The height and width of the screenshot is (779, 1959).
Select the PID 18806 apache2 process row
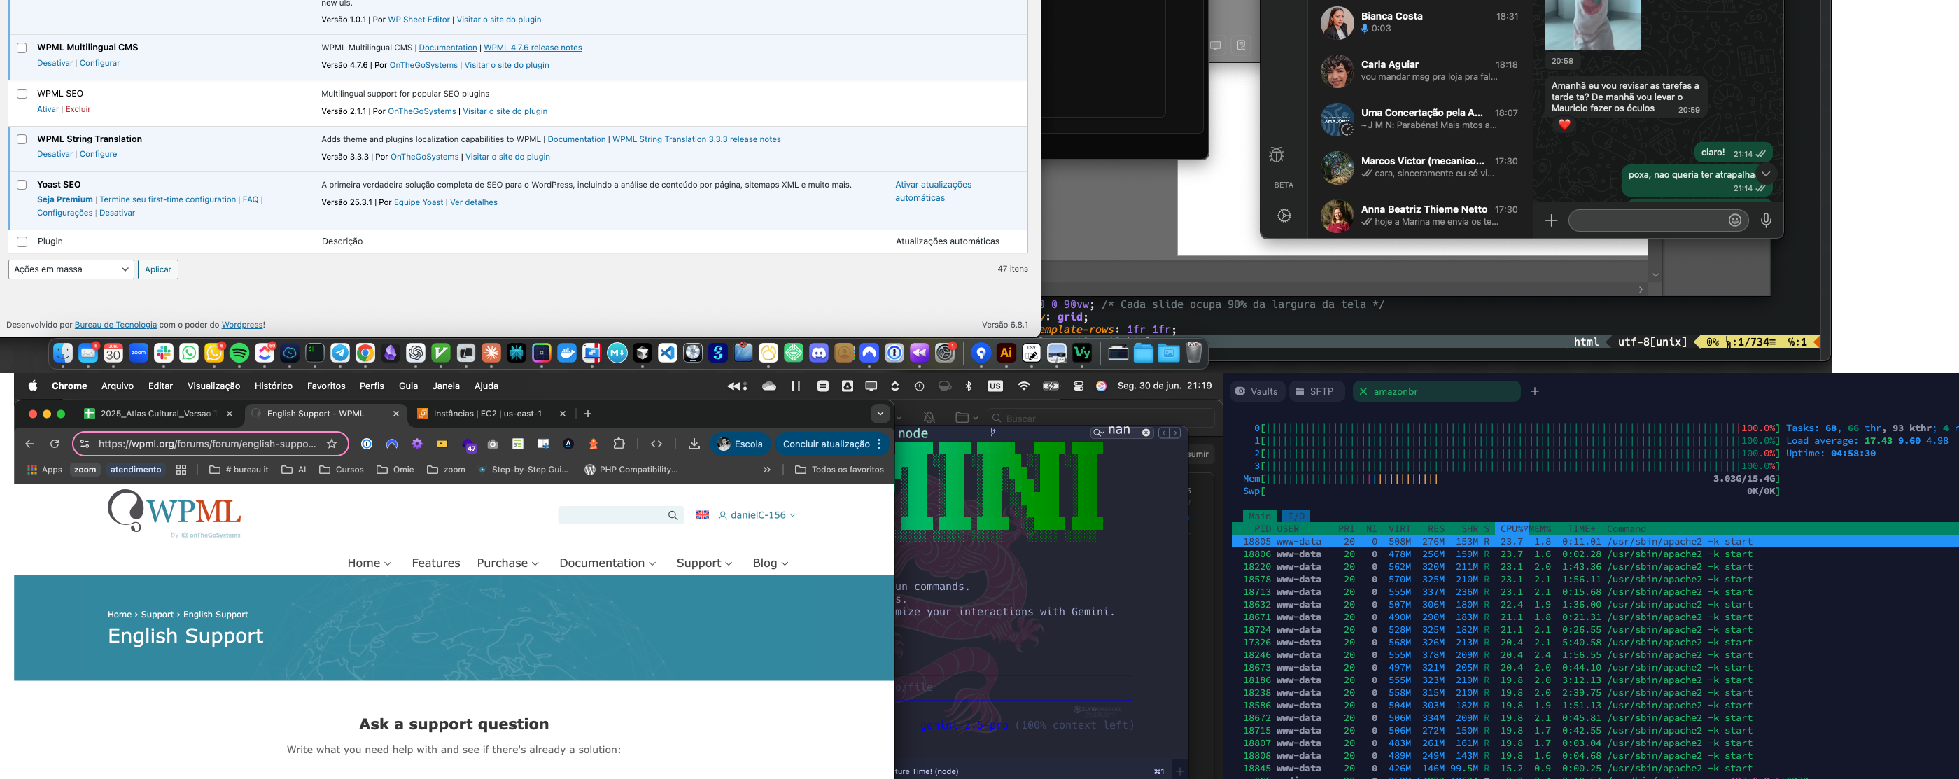click(x=1596, y=554)
